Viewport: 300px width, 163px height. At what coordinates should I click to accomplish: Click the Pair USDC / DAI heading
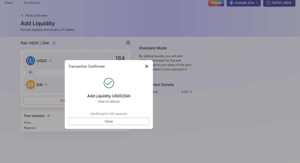pyautogui.click(x=35, y=43)
